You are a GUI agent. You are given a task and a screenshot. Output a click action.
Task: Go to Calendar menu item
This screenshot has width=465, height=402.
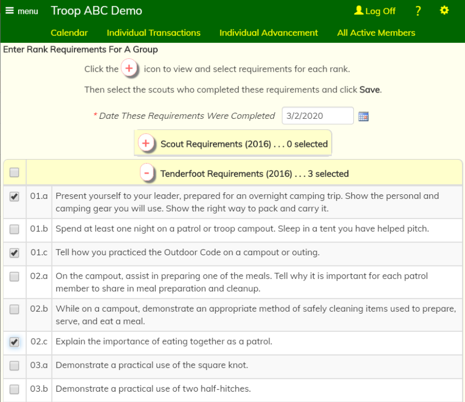pos(69,33)
